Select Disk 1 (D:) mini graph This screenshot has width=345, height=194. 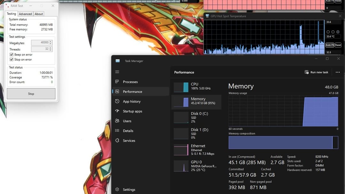click(181, 134)
